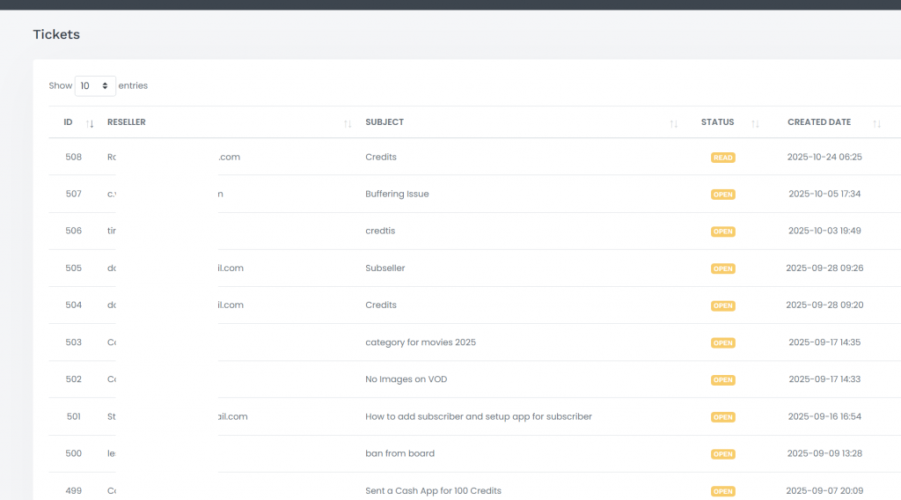Screen dimensions: 901x500
Task: Open the 'Buffering Issue' ticket subject
Action: pos(397,194)
